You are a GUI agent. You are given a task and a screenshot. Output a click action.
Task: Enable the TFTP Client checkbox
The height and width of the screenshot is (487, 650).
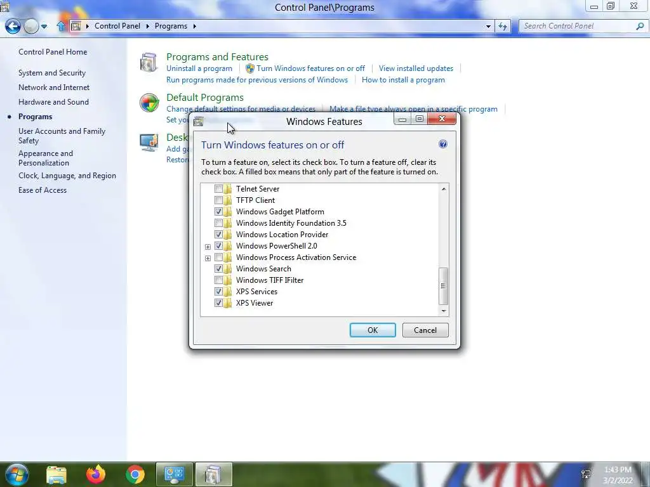218,200
